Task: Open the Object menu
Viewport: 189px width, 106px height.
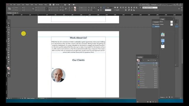Action: (x=27, y=5)
